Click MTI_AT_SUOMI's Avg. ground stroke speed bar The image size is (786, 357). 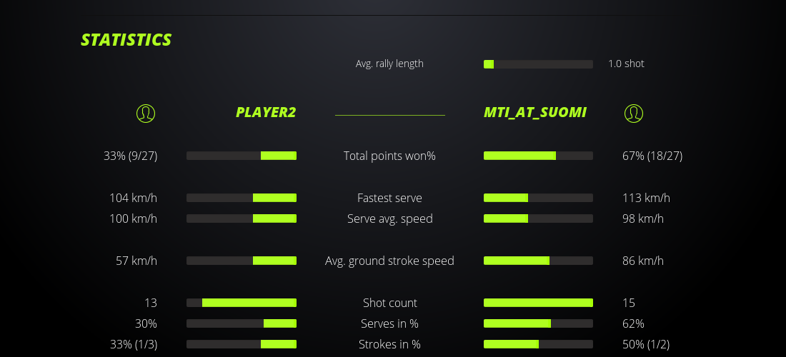[x=538, y=261]
